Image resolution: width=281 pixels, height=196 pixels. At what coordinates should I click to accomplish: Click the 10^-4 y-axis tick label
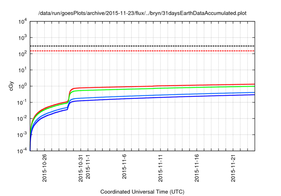point(22,151)
